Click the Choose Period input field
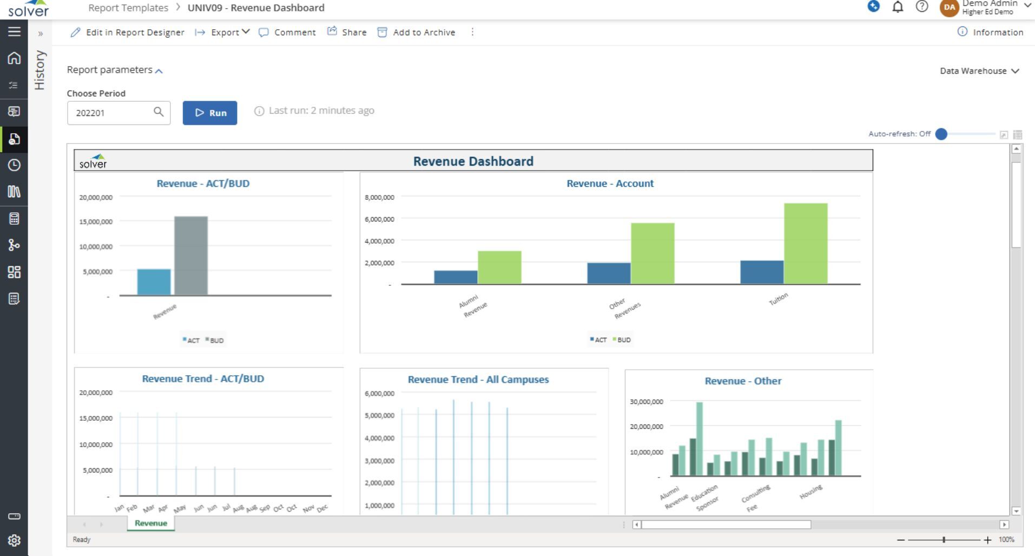The image size is (1035, 556). [111, 113]
